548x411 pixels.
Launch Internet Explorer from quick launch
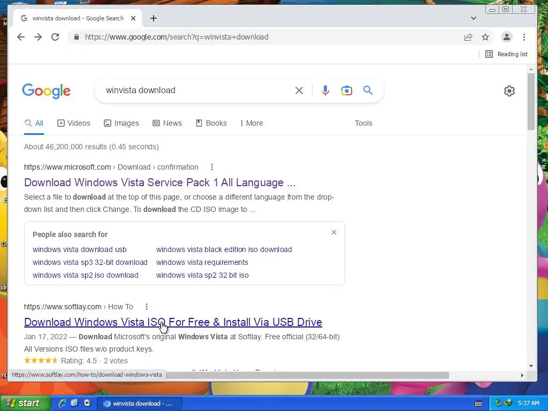63,404
